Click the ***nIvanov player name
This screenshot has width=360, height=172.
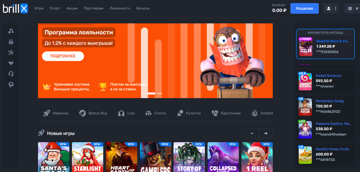coord(325,86)
